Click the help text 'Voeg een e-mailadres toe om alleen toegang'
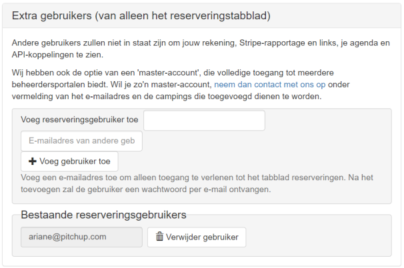This screenshot has width=404, height=268. coord(197,184)
